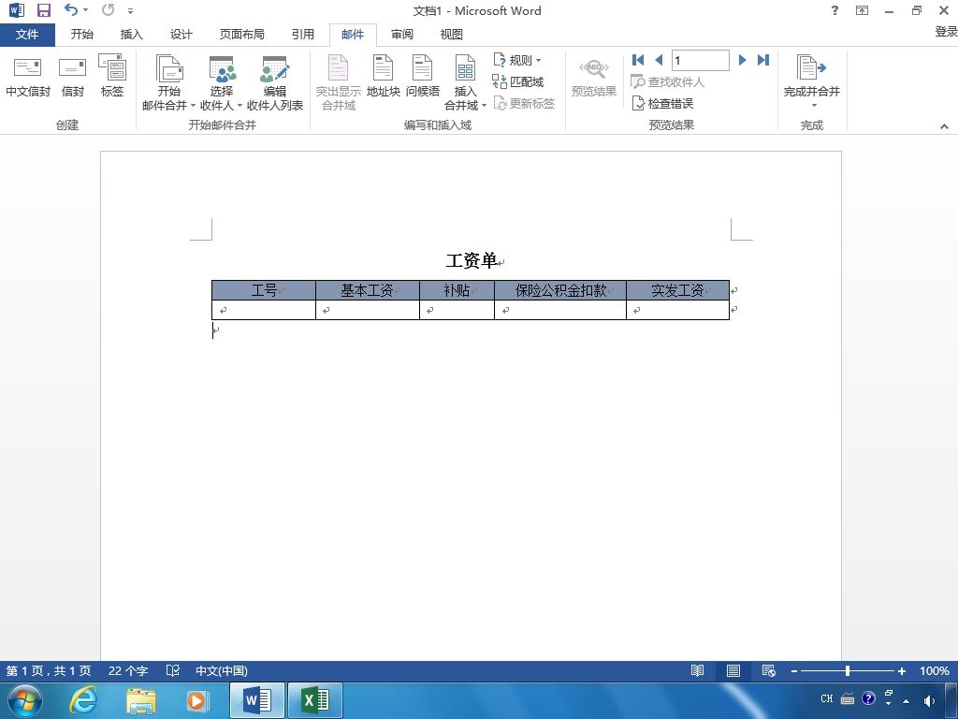
Task: Switch to the Review (审阅) tab
Action: (x=402, y=35)
